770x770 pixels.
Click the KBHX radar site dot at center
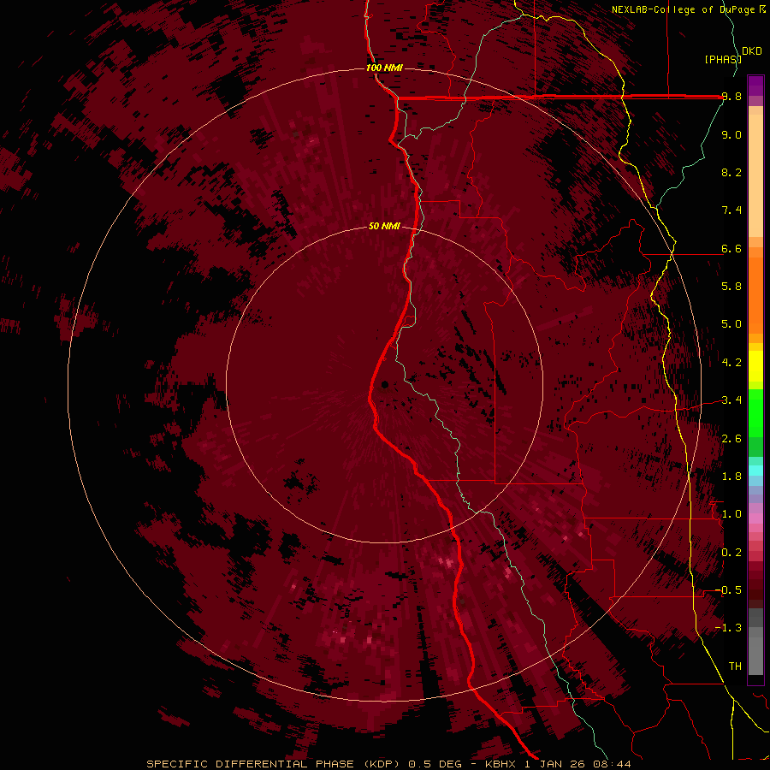(x=384, y=384)
